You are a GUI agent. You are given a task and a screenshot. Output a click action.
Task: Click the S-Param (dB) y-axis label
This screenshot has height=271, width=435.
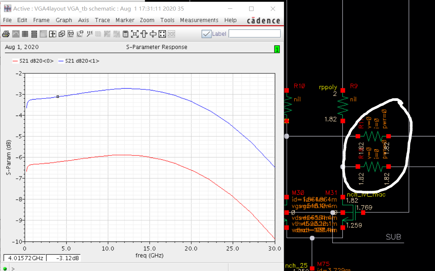9,157
